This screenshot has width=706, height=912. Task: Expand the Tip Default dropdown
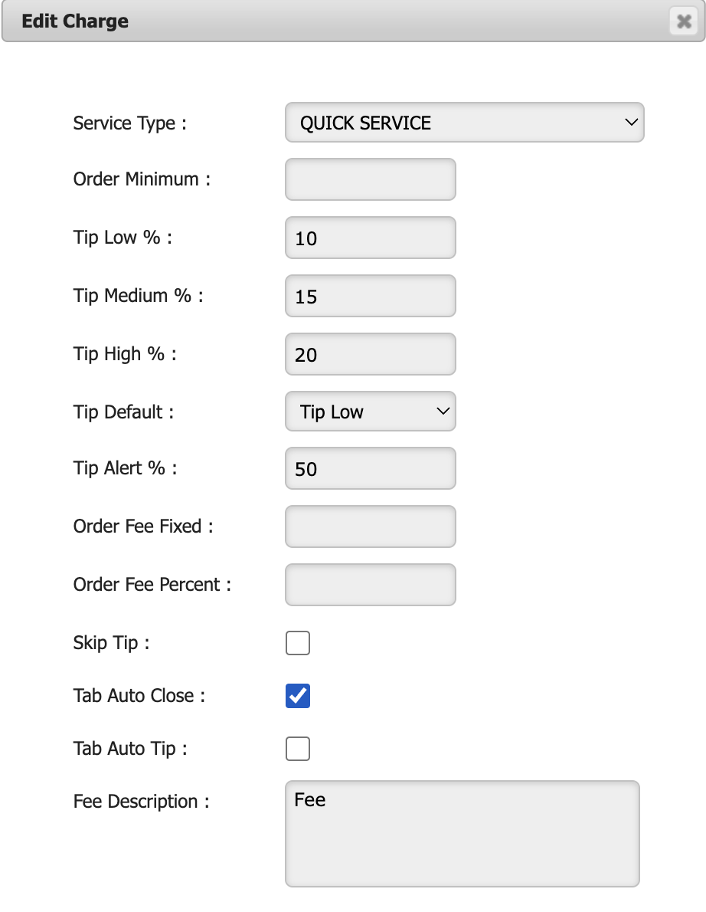click(x=371, y=412)
